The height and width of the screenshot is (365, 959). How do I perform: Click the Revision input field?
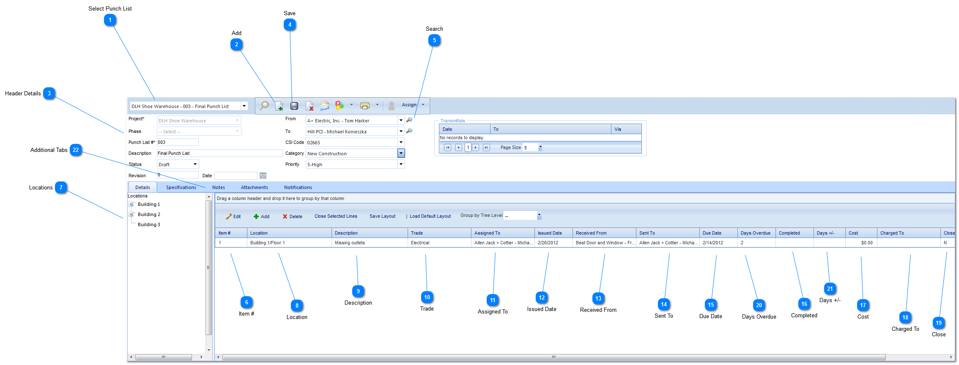(x=178, y=175)
